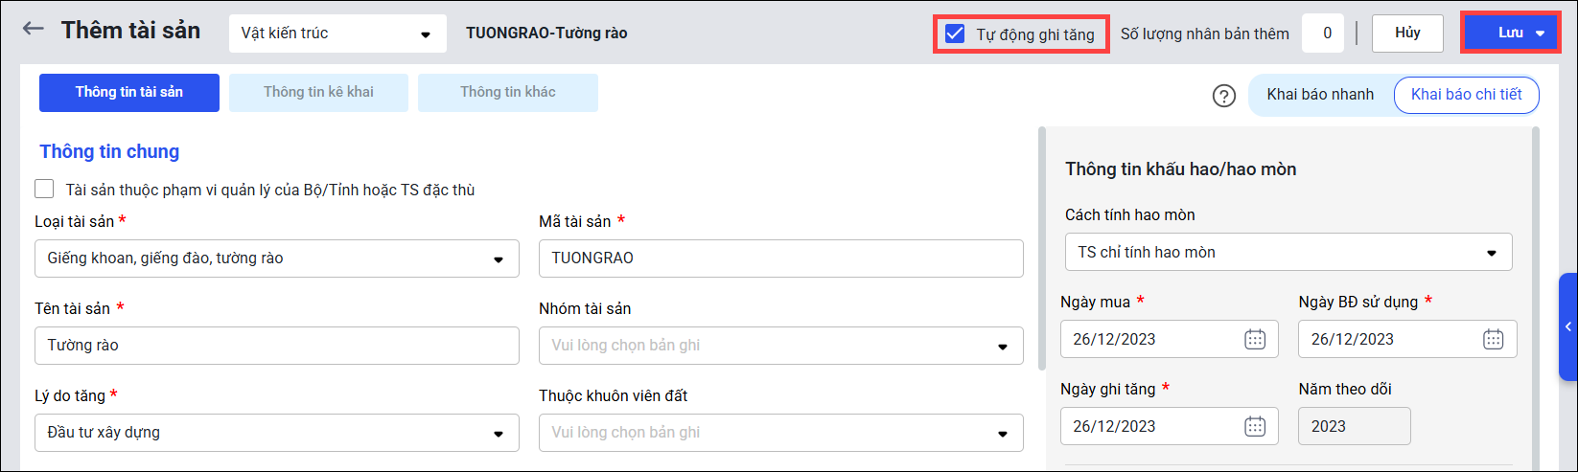Open the Thông tin khác tab
The height and width of the screenshot is (472, 1578).
click(507, 93)
